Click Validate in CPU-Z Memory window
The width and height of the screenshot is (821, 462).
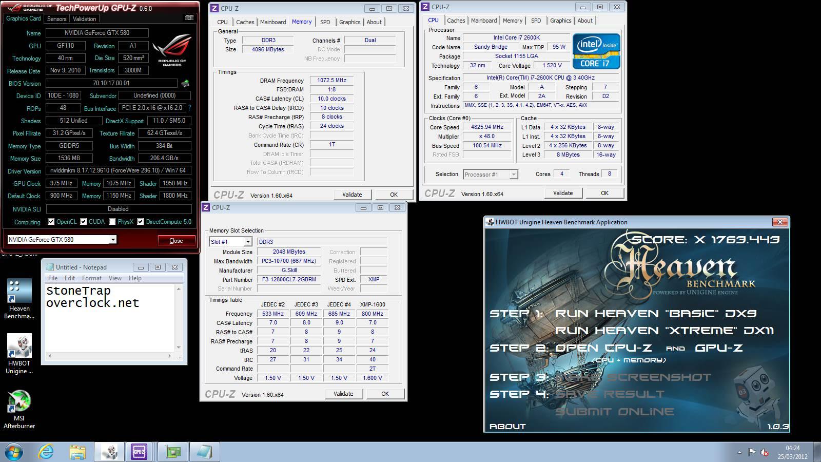[352, 195]
